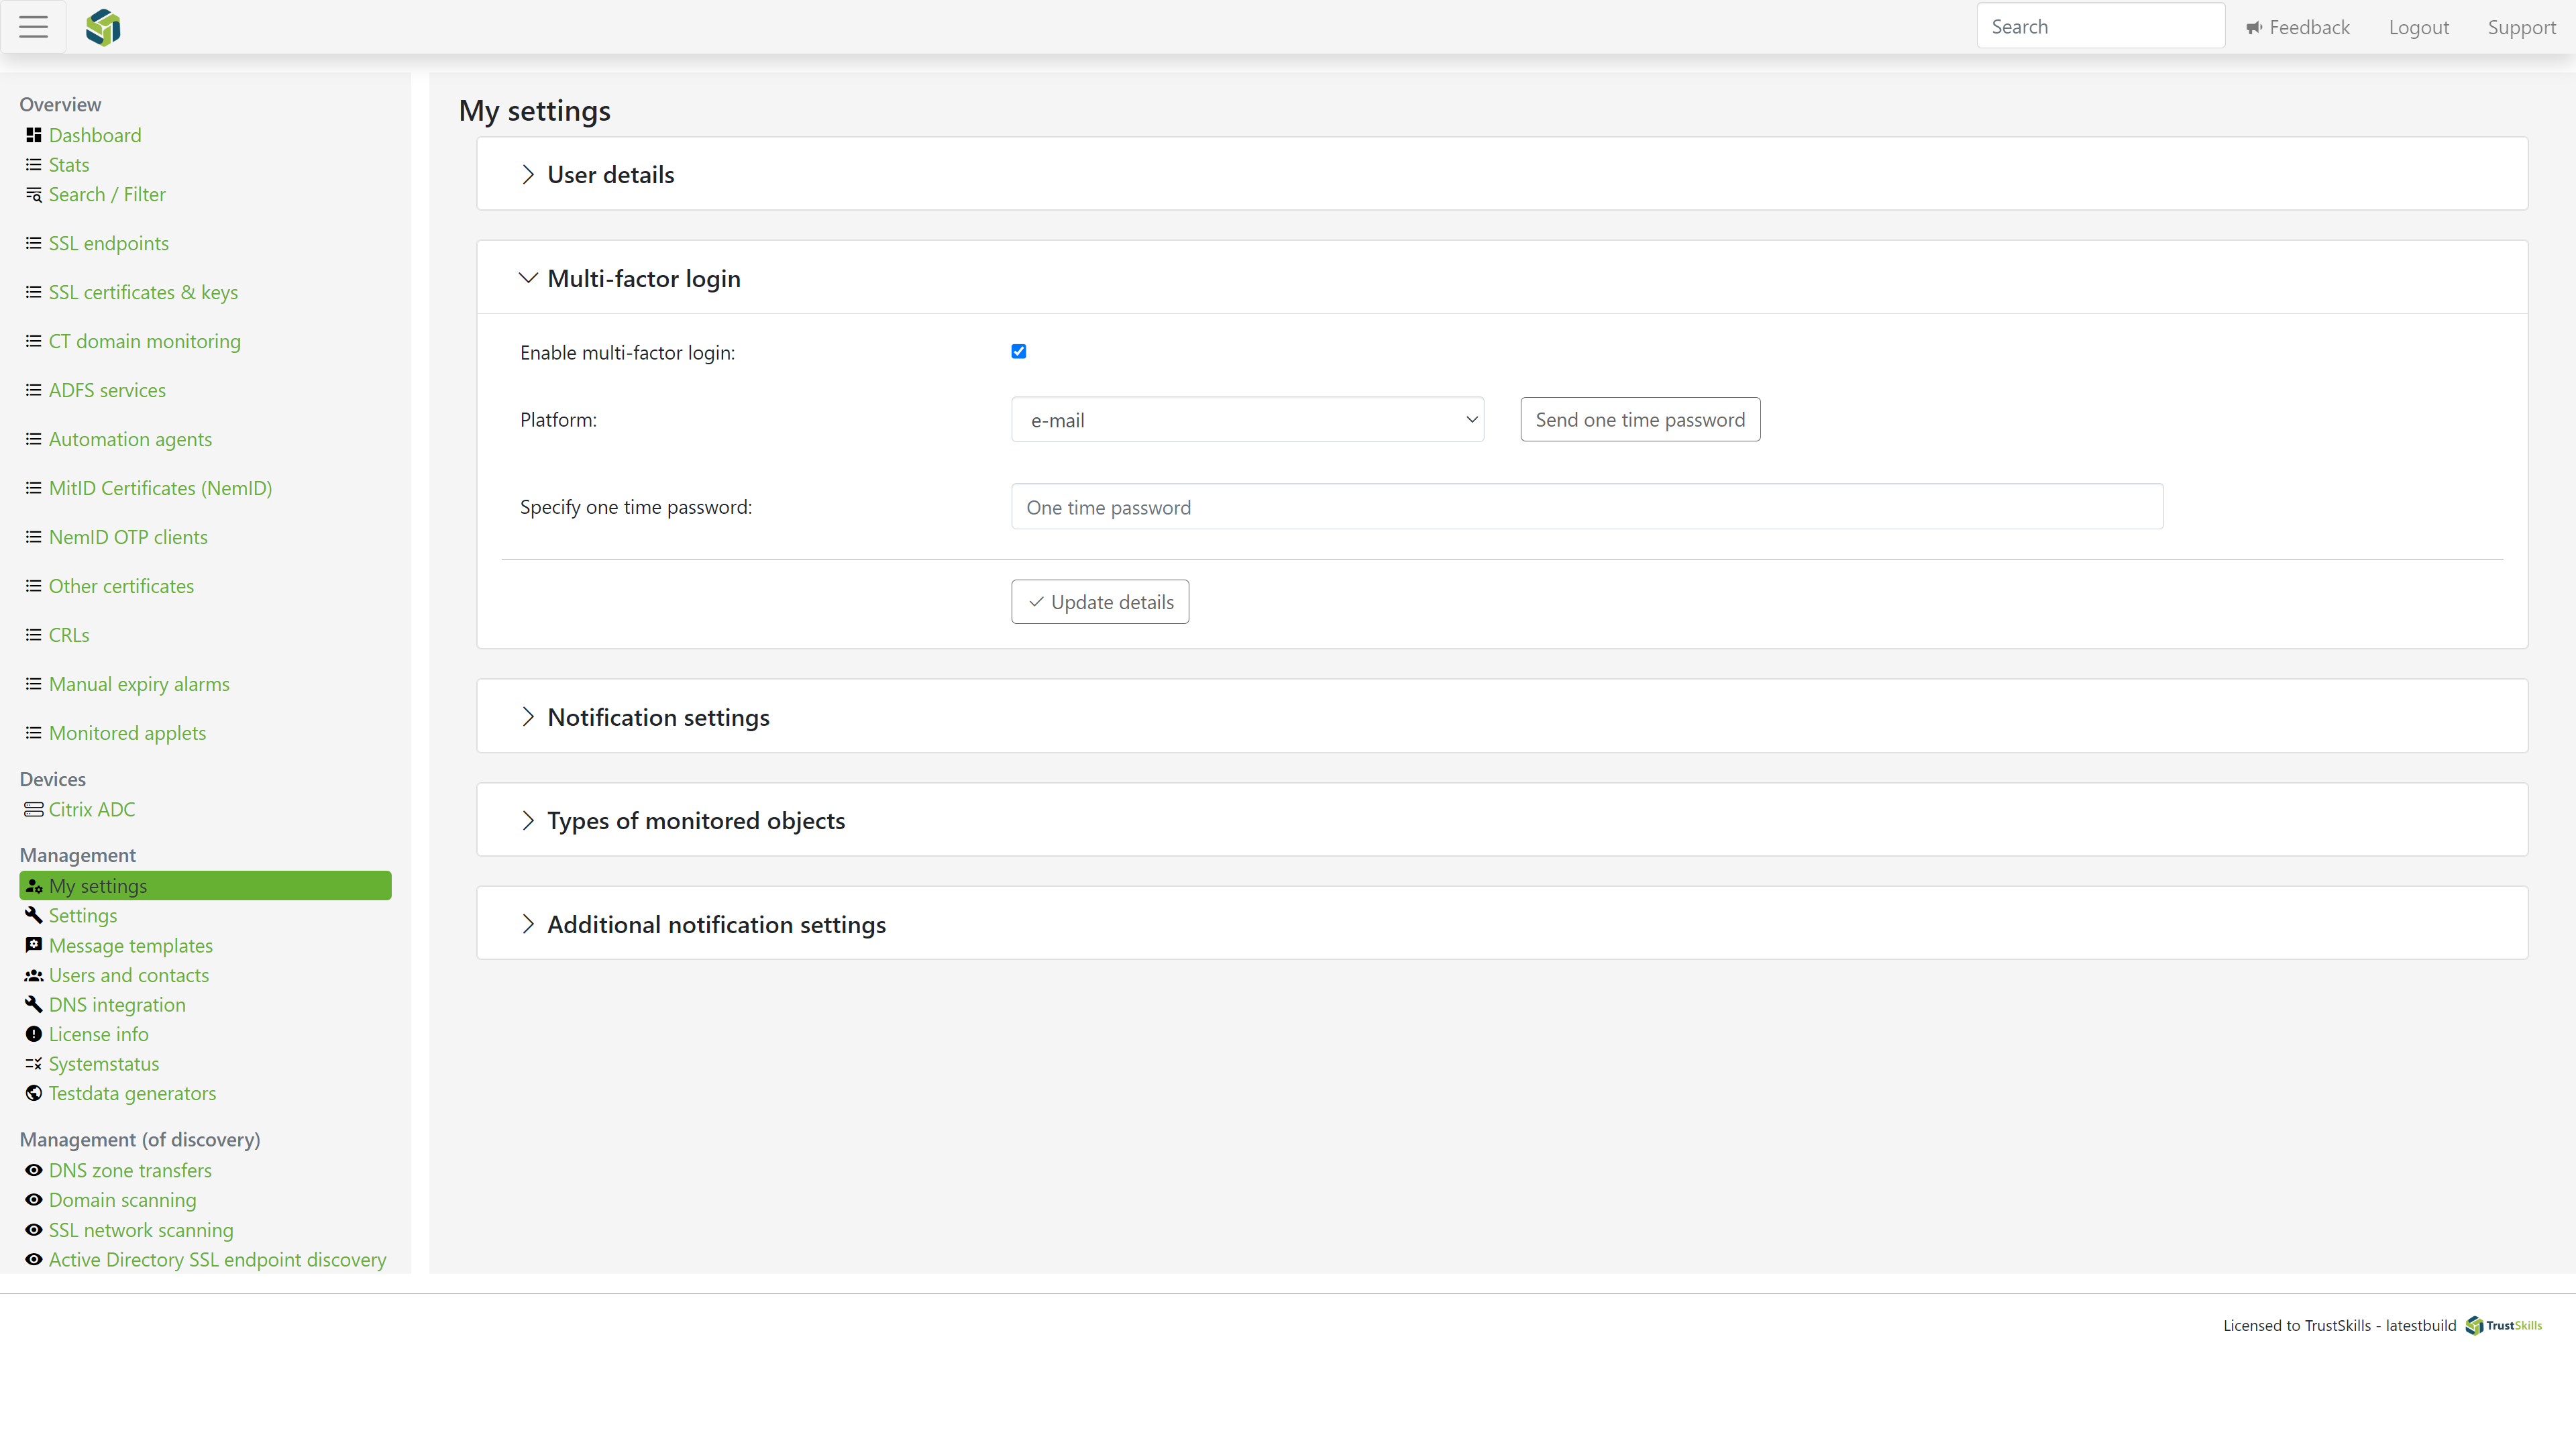The height and width of the screenshot is (1449, 2576).
Task: Uncheck Enable multi-factor login checkbox
Action: point(1018,351)
